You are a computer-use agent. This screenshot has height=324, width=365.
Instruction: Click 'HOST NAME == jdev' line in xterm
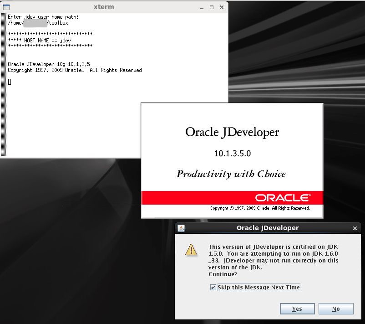pos(39,41)
